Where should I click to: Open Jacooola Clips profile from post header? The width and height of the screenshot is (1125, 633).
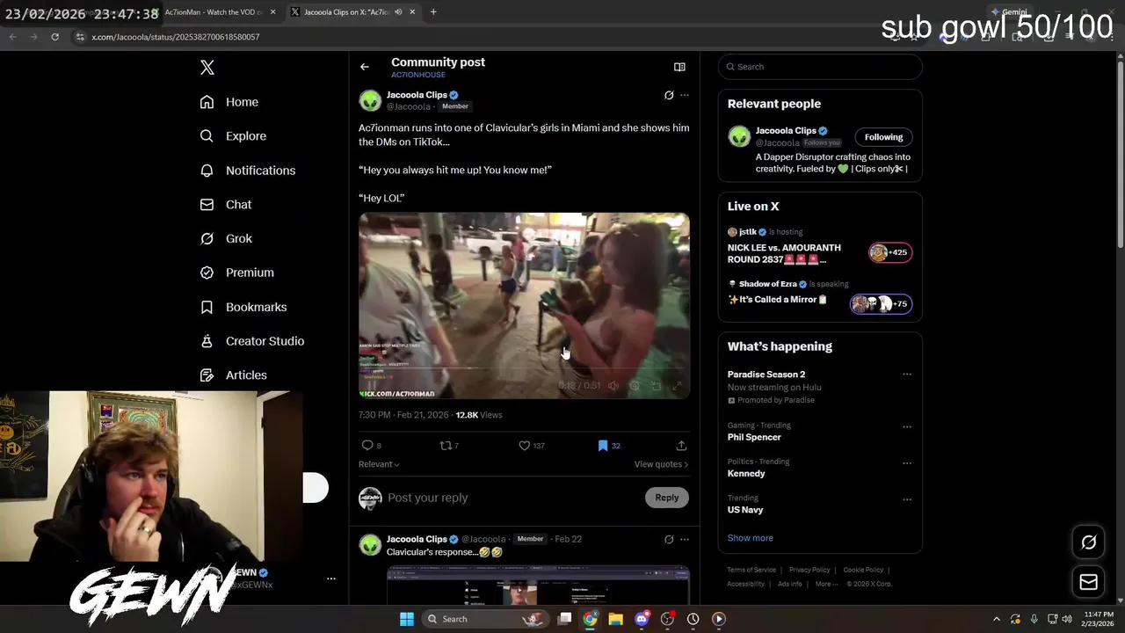coord(417,95)
